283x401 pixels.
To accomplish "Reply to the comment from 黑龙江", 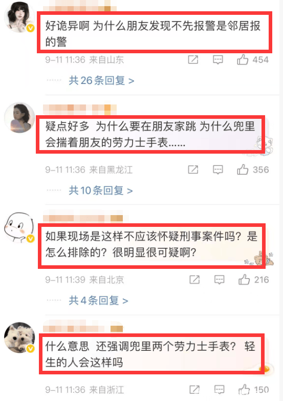I will pyautogui.click(x=218, y=170).
